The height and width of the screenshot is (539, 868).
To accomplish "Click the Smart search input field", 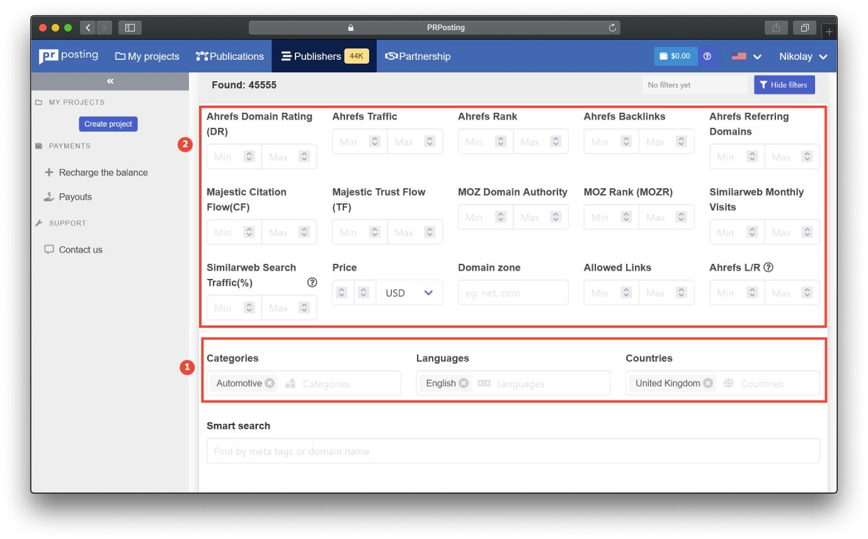I will (x=513, y=451).
